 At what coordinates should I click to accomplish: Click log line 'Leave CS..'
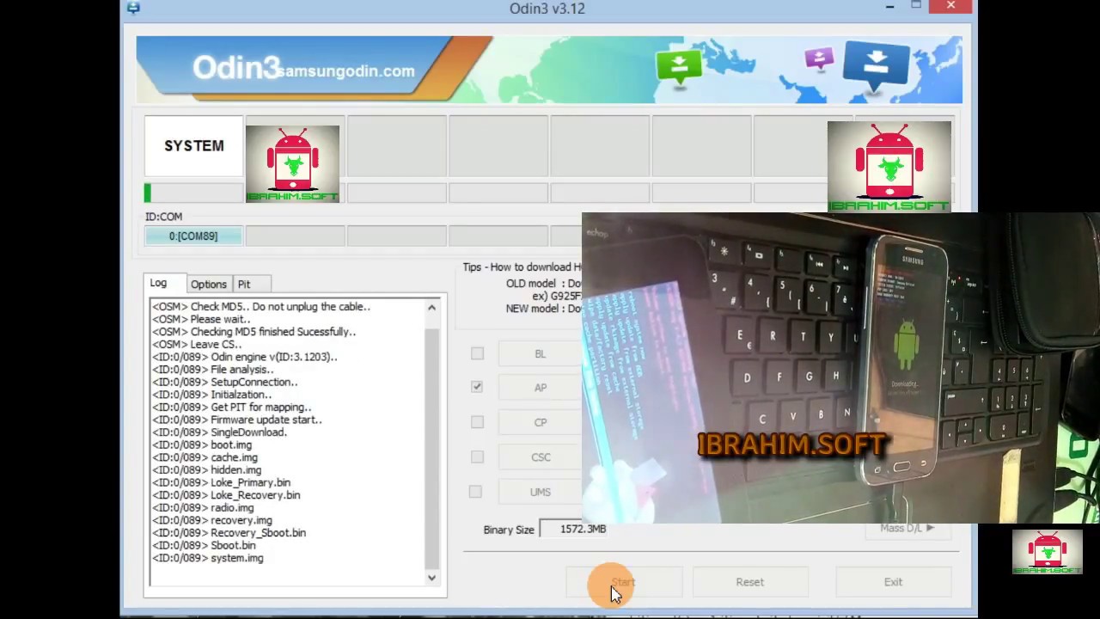click(197, 345)
